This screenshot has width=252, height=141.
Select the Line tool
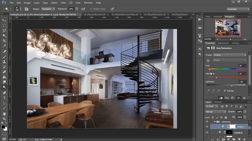pos(4,108)
